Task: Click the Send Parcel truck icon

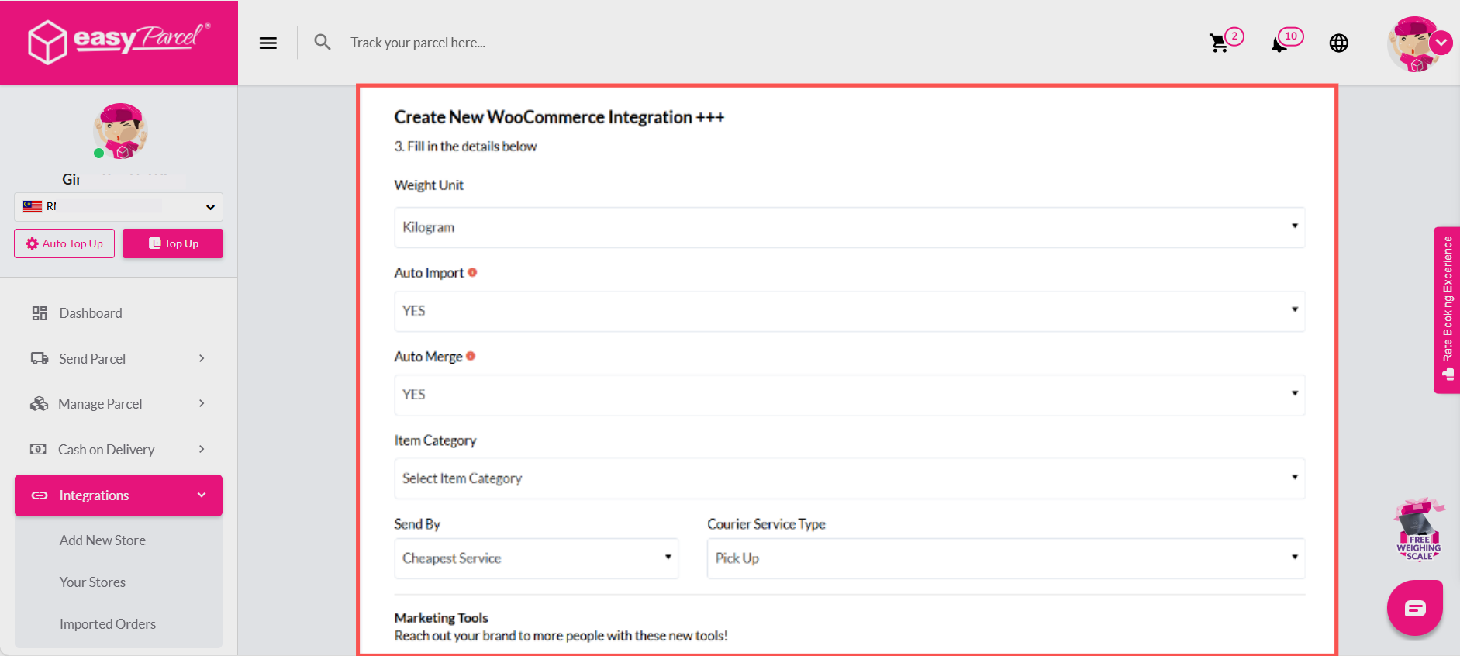Action: coord(40,358)
